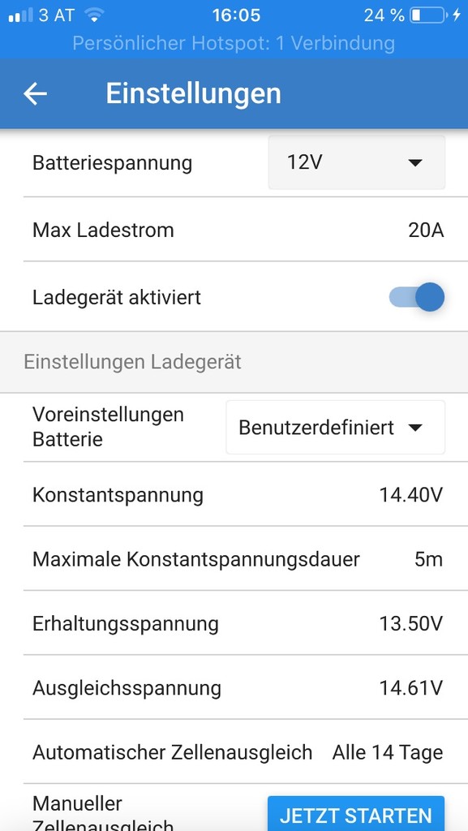468x831 pixels.
Task: Tap the JETZT STARTEN button
Action: click(x=356, y=814)
